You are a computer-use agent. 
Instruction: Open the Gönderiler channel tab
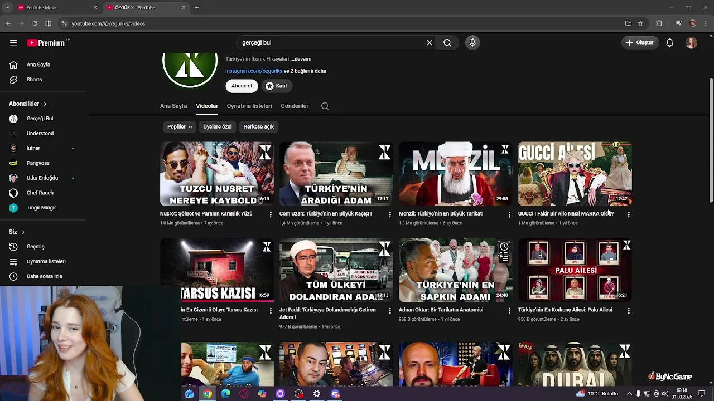(295, 106)
